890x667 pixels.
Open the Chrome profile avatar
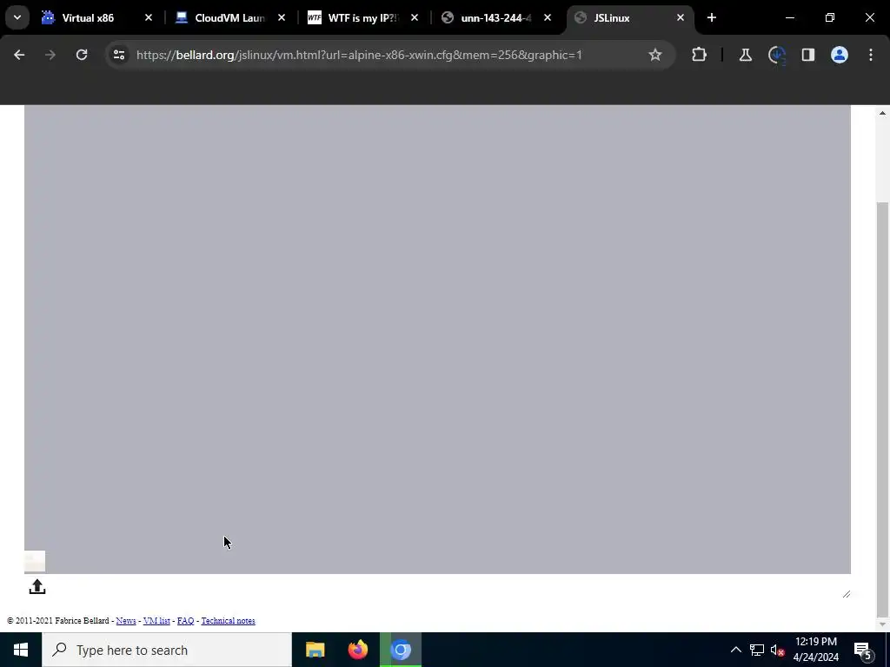click(840, 55)
